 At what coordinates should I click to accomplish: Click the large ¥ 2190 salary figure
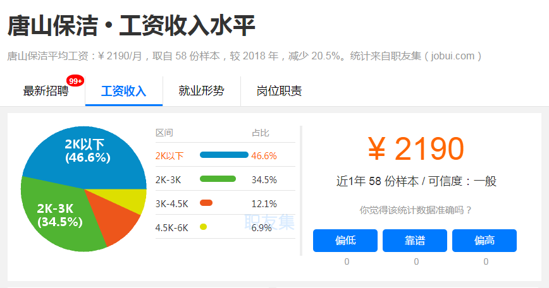click(x=416, y=149)
